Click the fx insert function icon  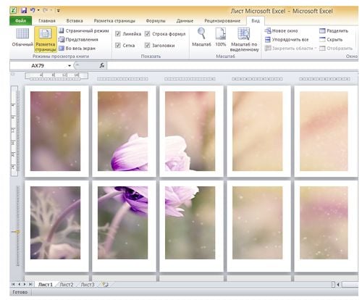click(102, 65)
